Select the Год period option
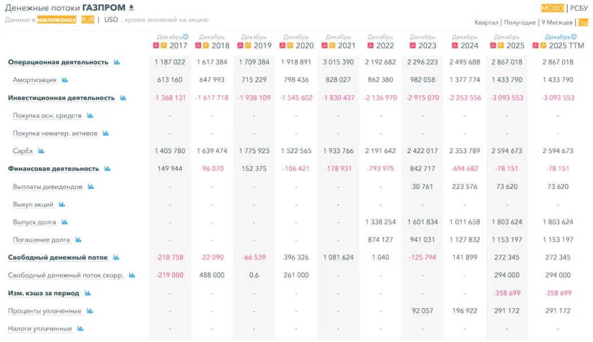Screen dimensions: 593x342 (x=583, y=23)
